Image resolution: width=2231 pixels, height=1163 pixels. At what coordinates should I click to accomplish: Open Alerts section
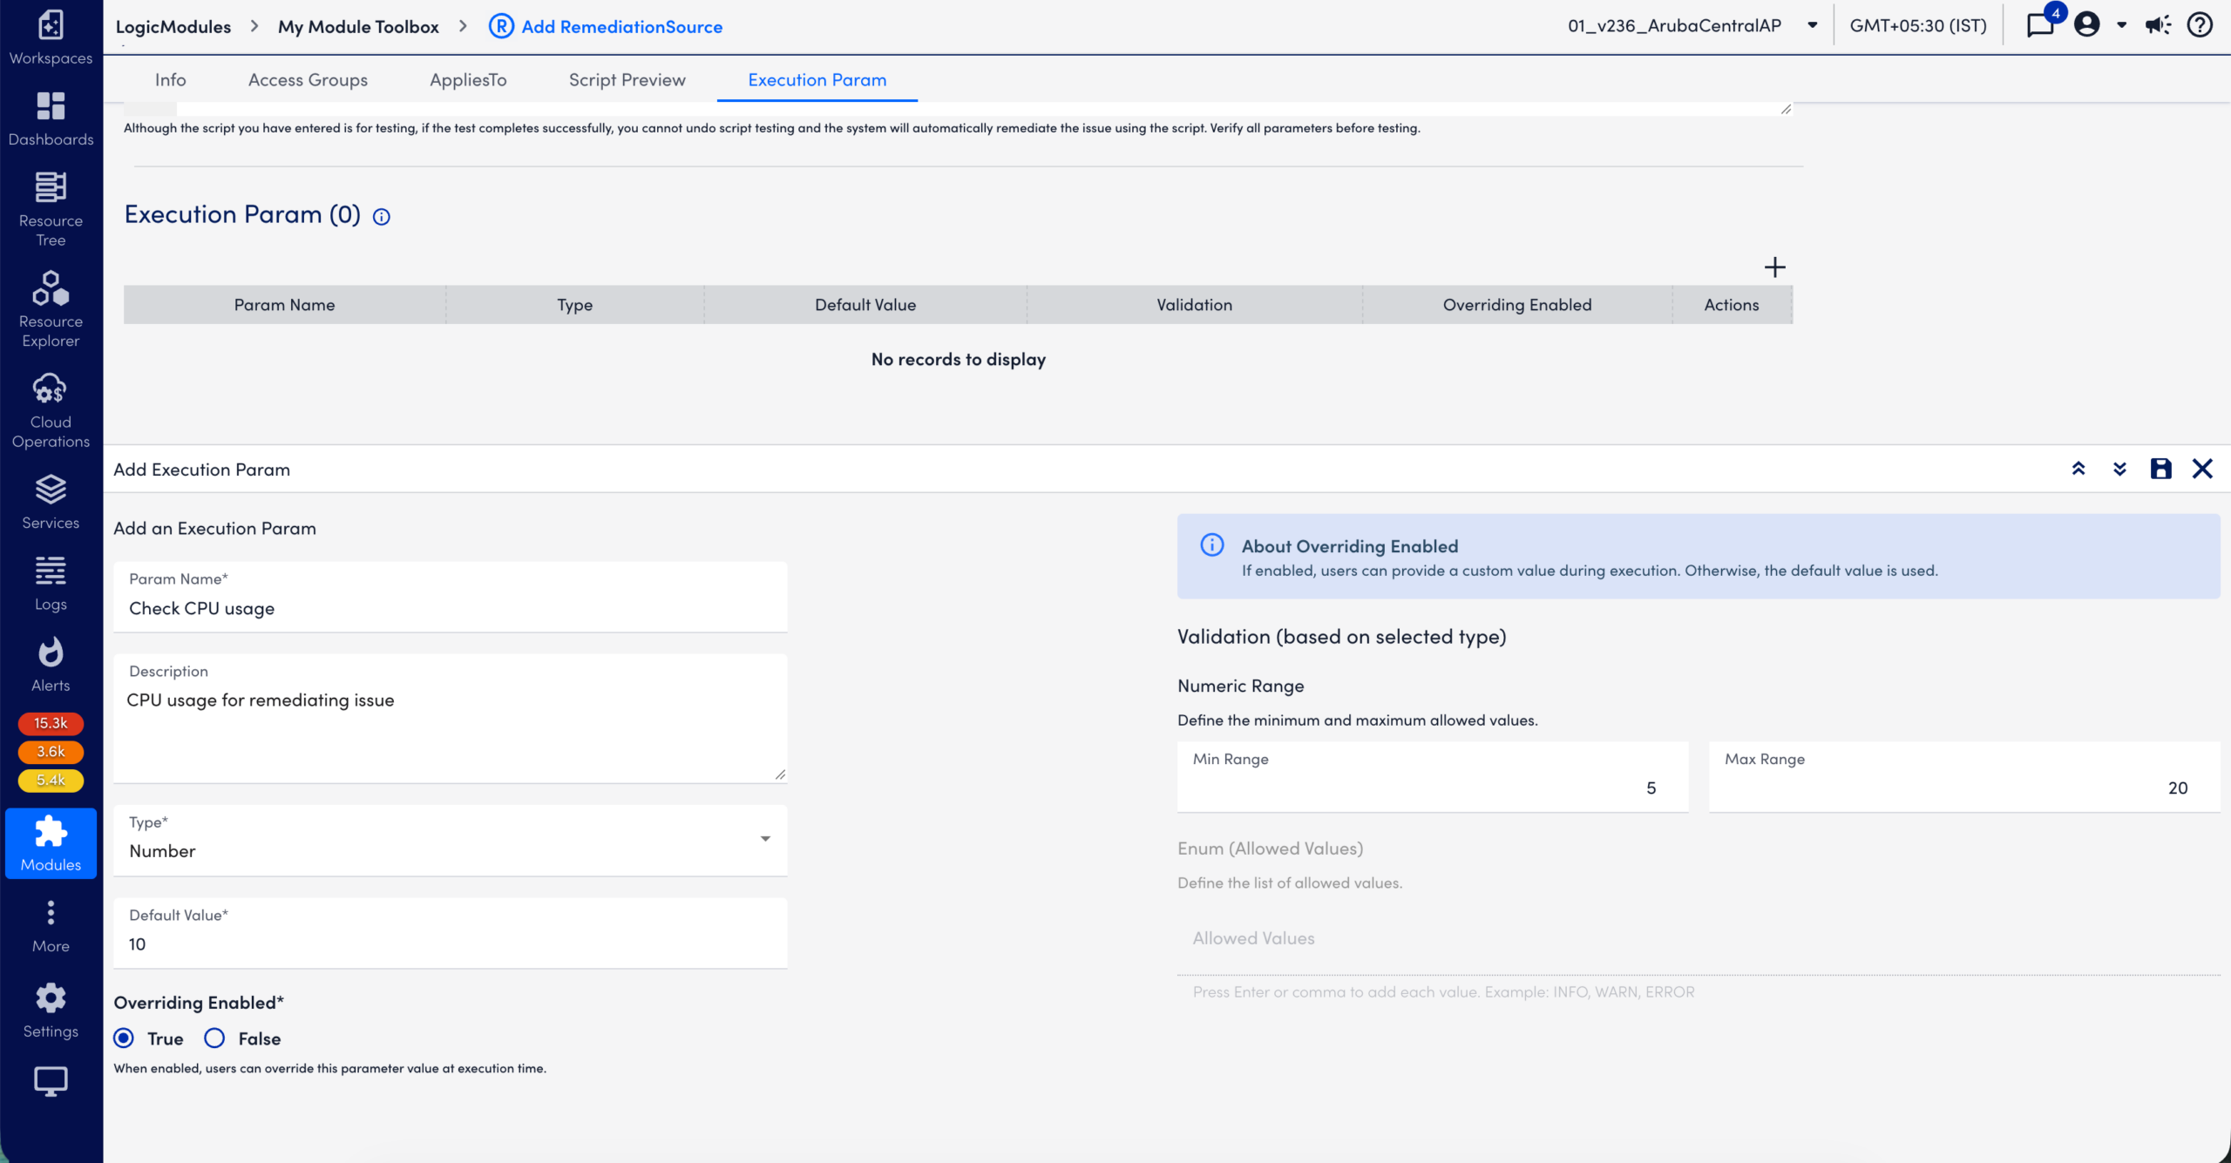(51, 664)
